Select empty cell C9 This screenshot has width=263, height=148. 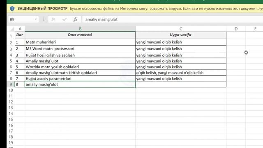pos(181,84)
